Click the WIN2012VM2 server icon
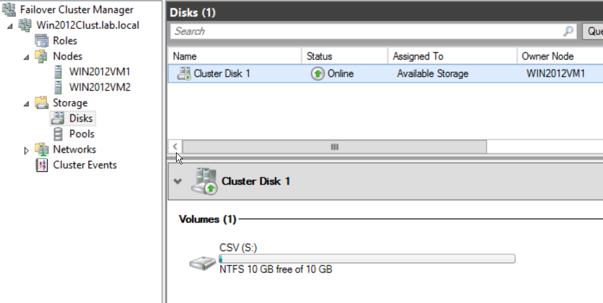Image resolution: width=603 pixels, height=303 pixels. point(58,87)
